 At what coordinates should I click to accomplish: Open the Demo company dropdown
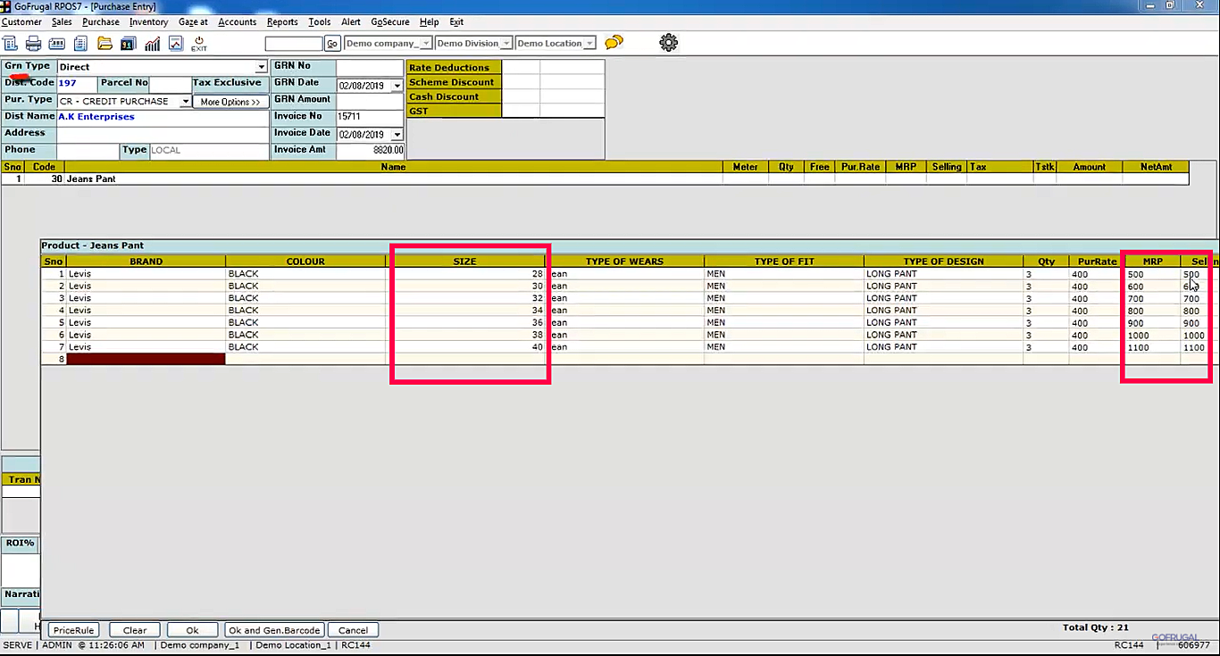426,44
